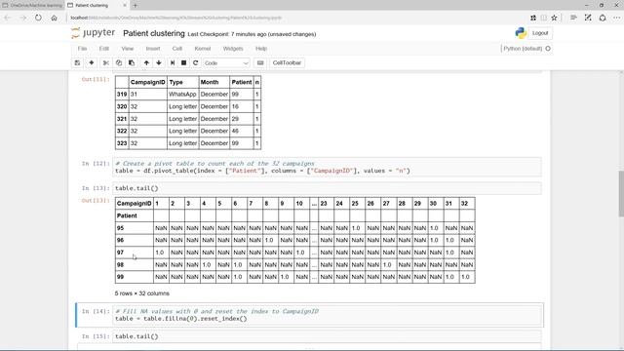
Task: Restart the kernel with the circular arrow
Action: pyautogui.click(x=195, y=62)
